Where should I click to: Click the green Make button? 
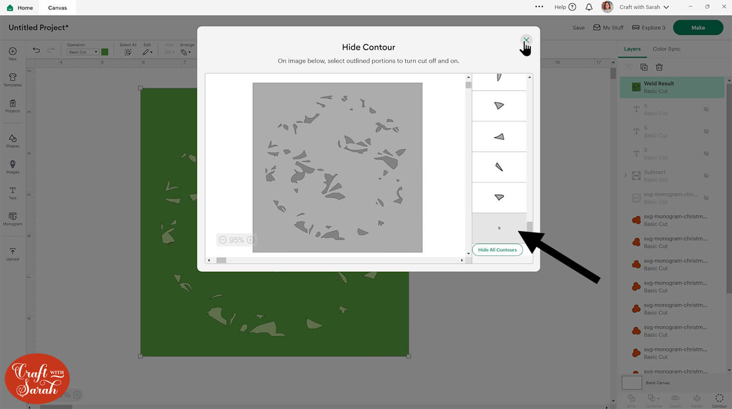698,28
